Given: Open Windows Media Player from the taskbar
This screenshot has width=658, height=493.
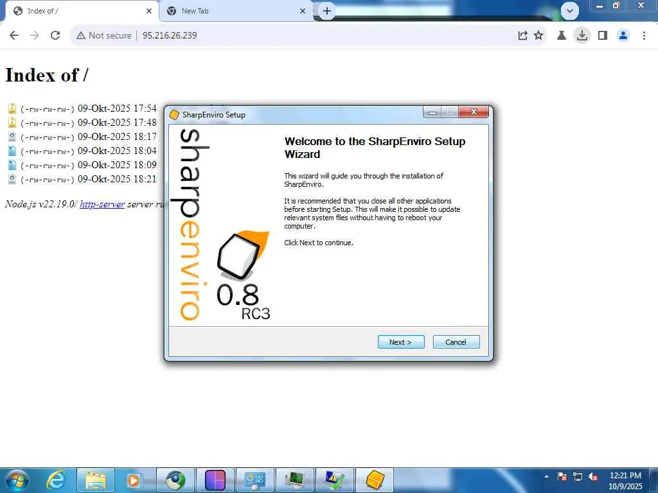Looking at the screenshot, I should coord(134,480).
